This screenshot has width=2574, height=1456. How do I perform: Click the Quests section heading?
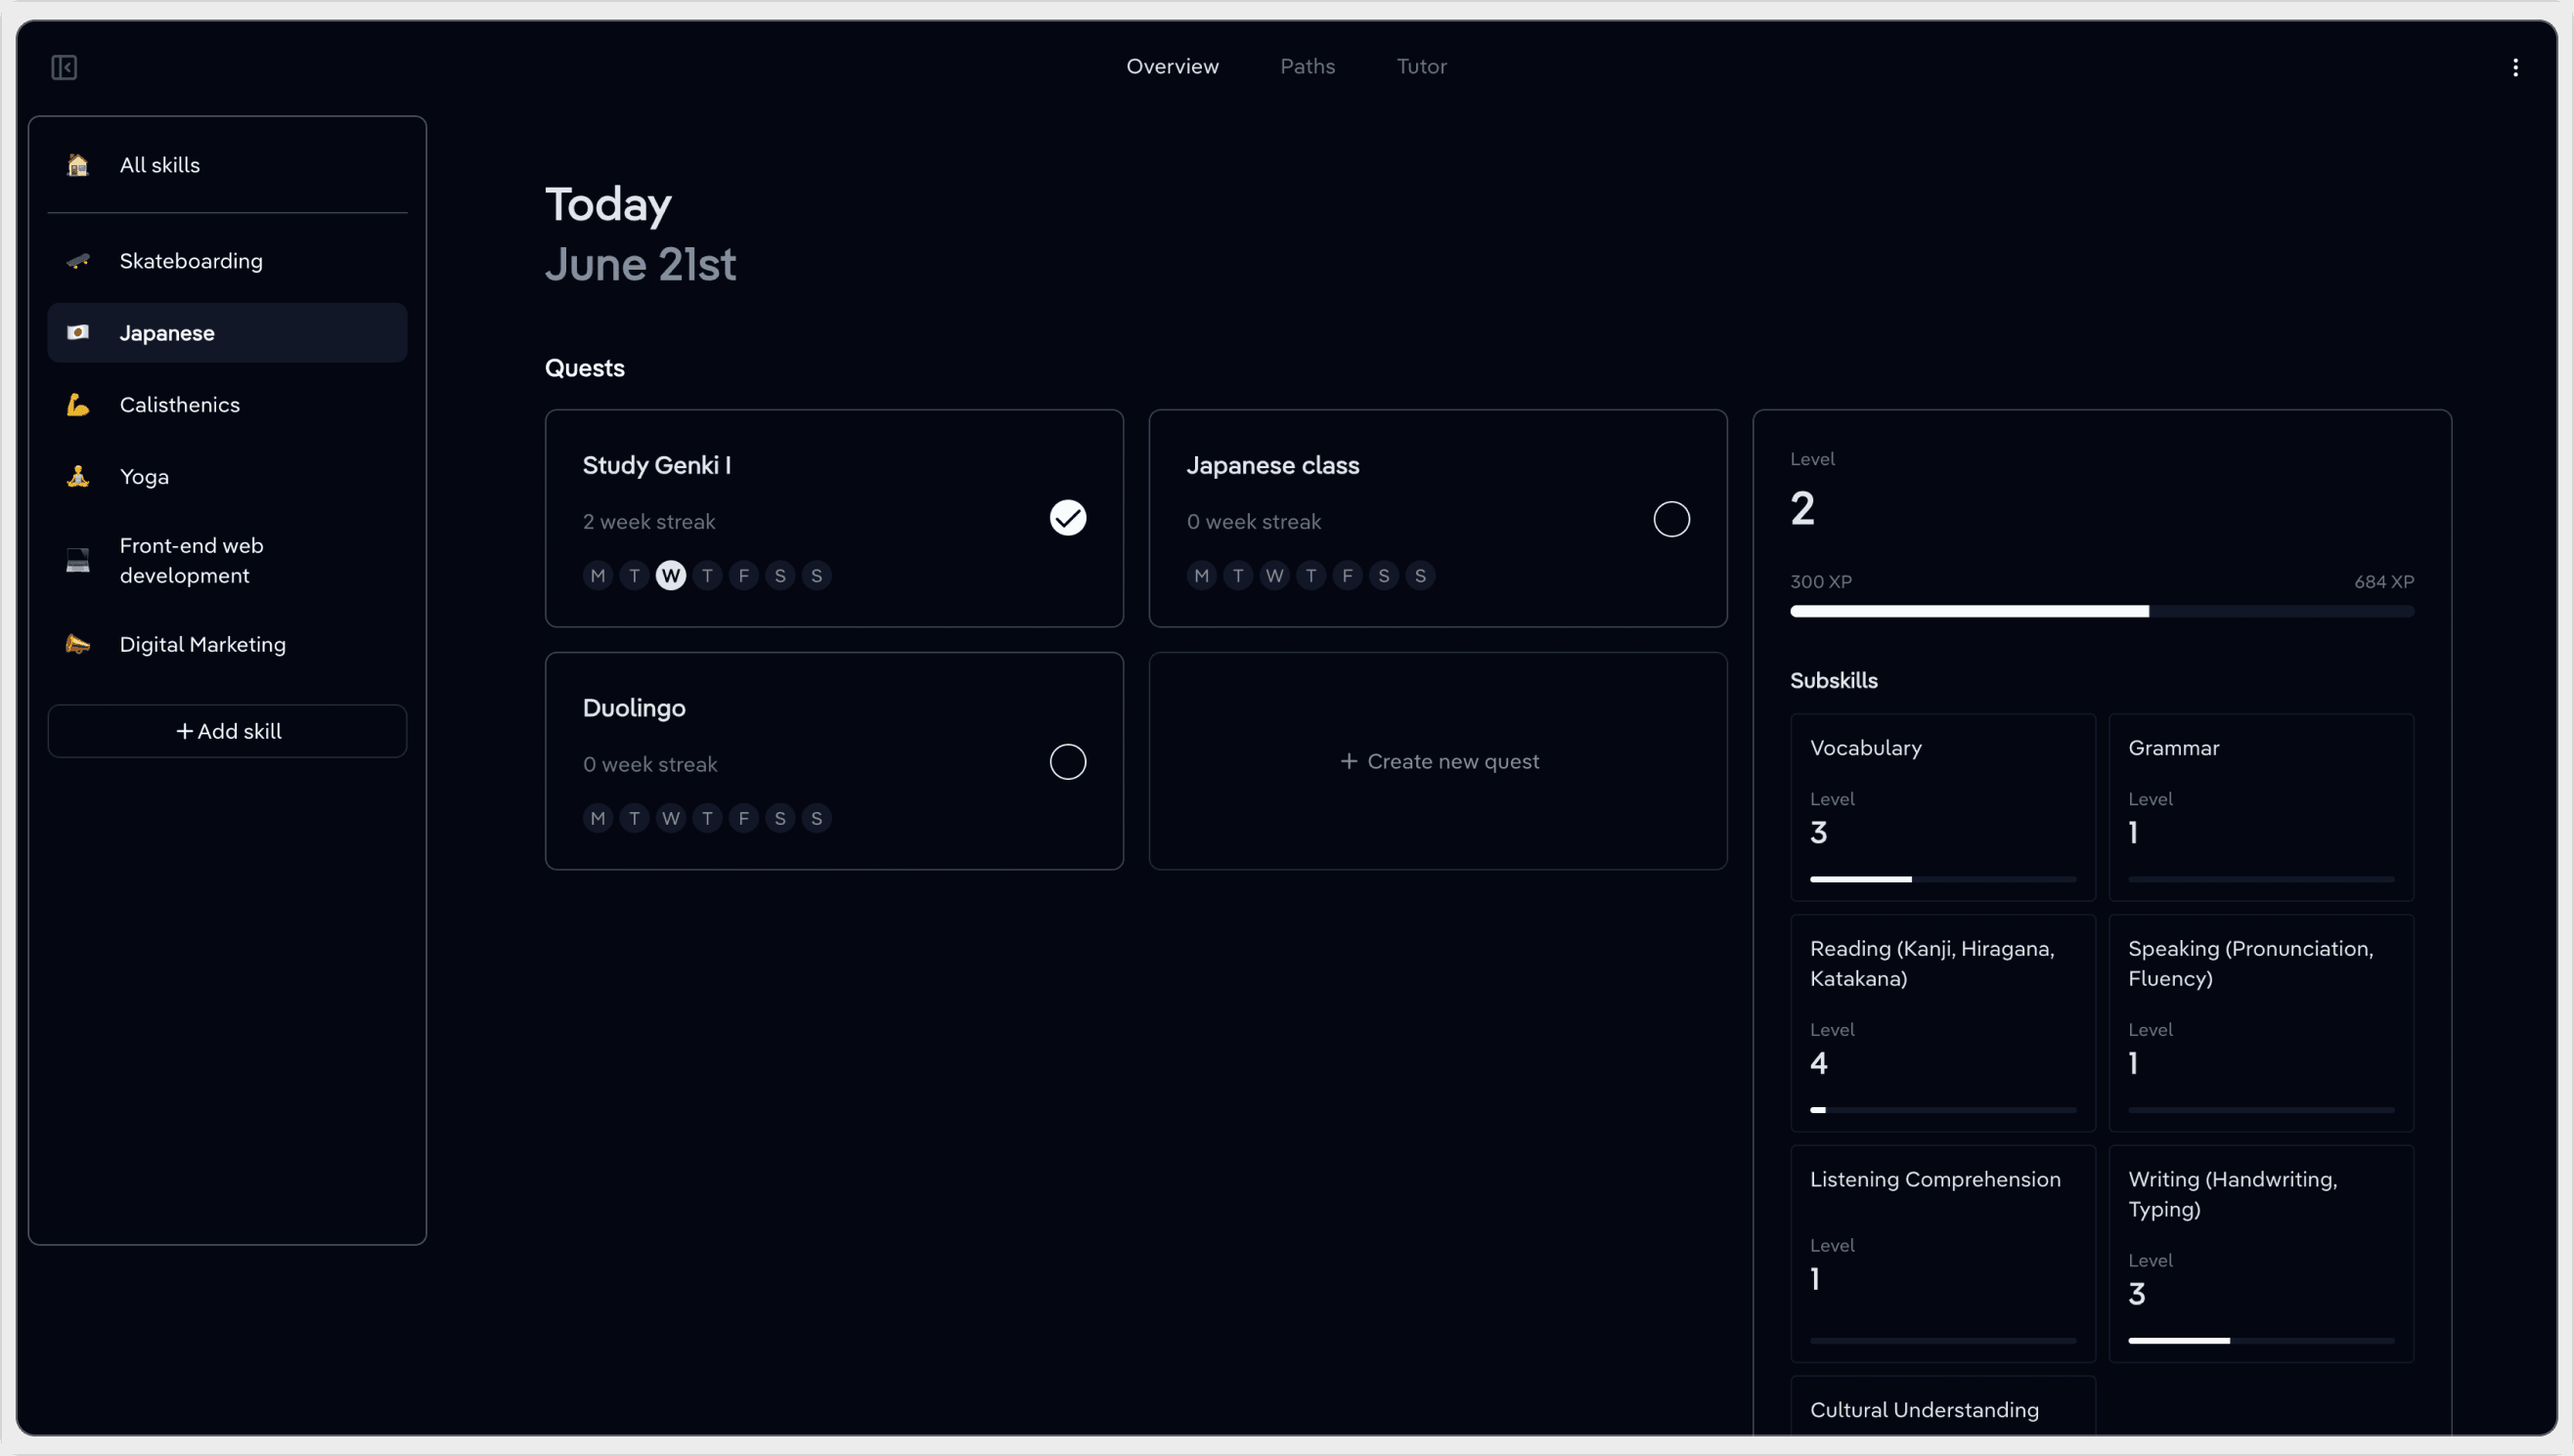[585, 368]
